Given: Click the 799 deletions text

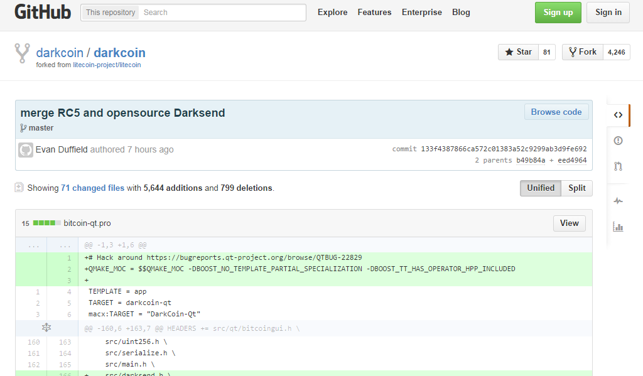Looking at the screenshot, I should [246, 188].
